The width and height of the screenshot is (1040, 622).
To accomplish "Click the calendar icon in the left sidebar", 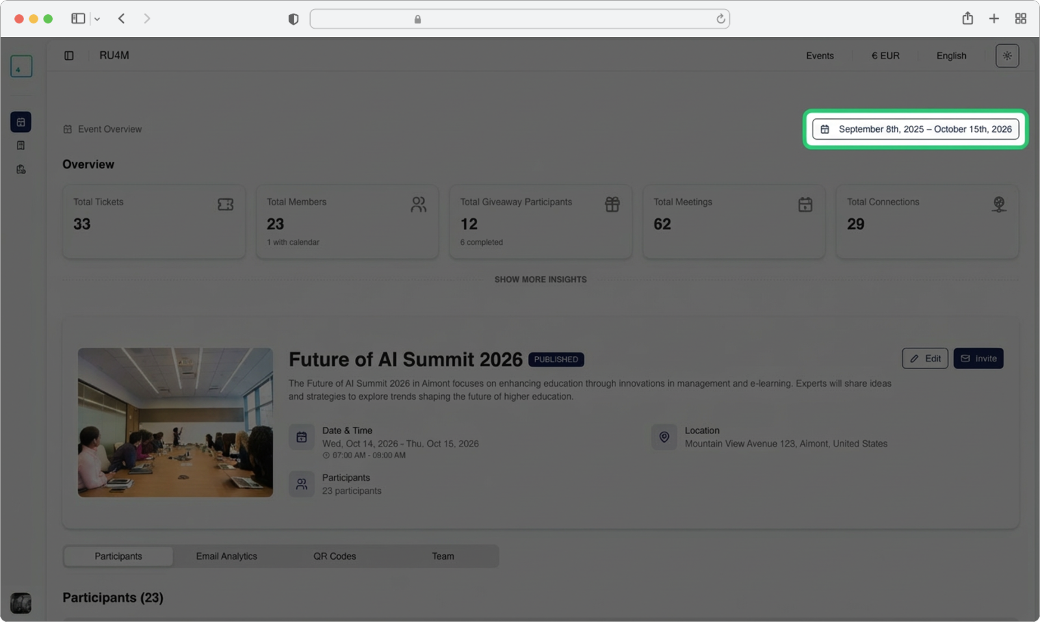I will (x=21, y=122).
